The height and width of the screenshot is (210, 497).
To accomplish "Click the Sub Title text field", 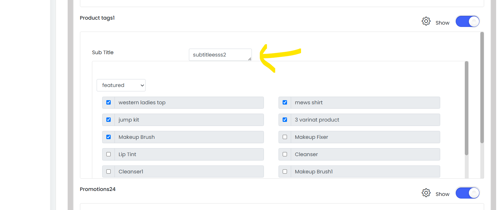I will 220,55.
